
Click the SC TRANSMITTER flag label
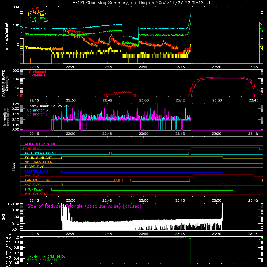point(39,162)
